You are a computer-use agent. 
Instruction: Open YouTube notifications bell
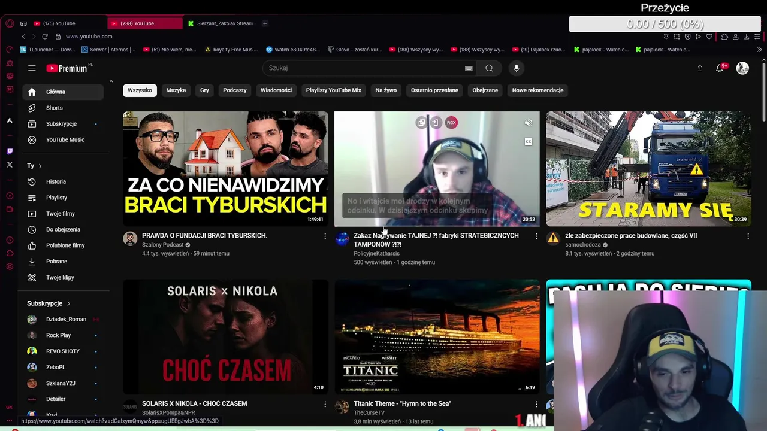(720, 68)
